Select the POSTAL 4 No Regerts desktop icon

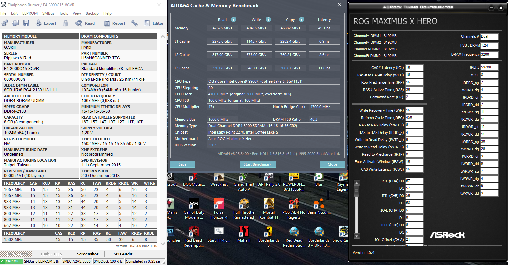point(294,209)
